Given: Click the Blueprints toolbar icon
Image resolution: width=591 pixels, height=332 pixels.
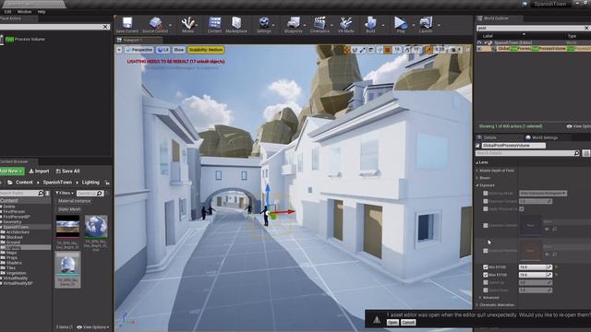Looking at the screenshot, I should coord(294,23).
